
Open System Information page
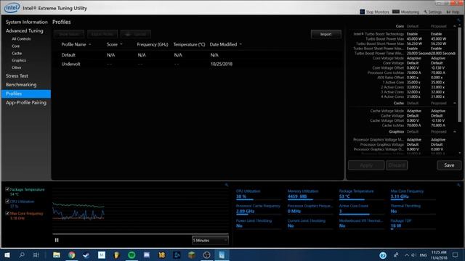[26, 22]
